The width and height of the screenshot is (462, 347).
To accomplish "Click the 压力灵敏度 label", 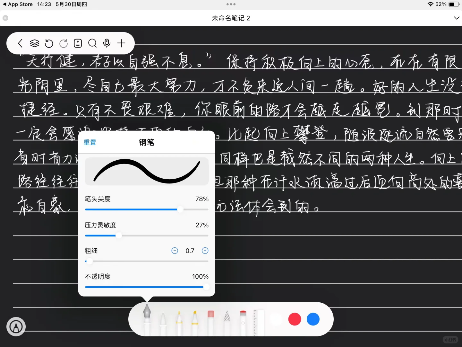I will point(100,225).
